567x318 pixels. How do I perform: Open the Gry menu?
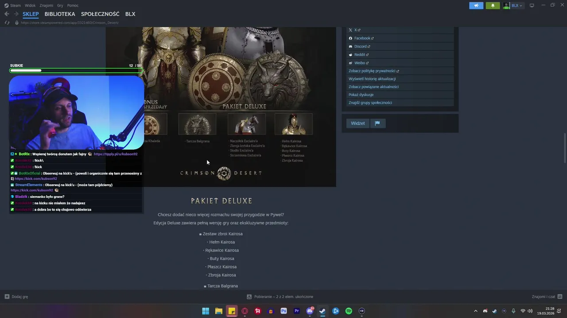[x=60, y=5]
